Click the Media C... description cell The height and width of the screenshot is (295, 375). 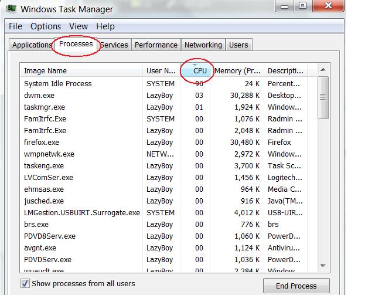tap(285, 189)
